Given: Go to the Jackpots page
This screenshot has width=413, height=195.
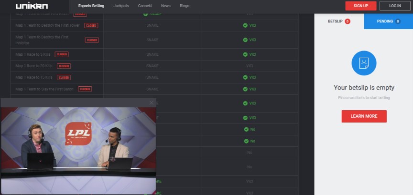Looking at the screenshot, I should [x=121, y=6].
